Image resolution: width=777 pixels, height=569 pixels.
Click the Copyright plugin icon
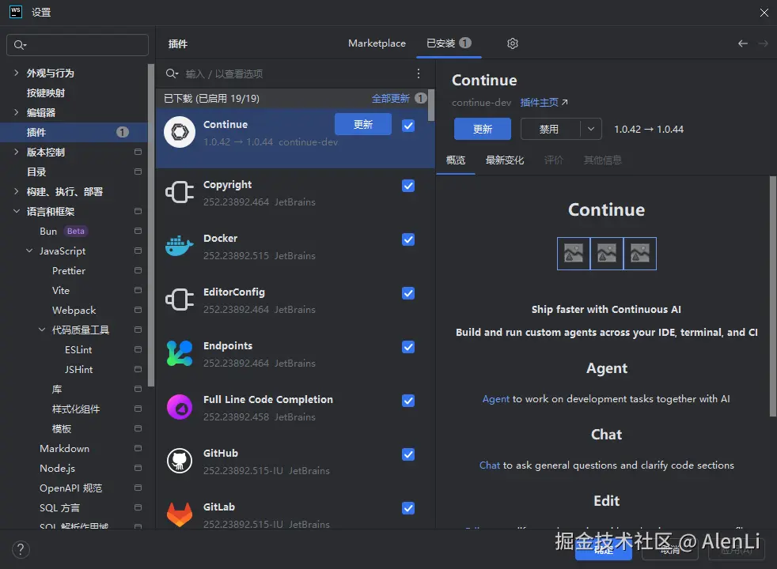(180, 192)
